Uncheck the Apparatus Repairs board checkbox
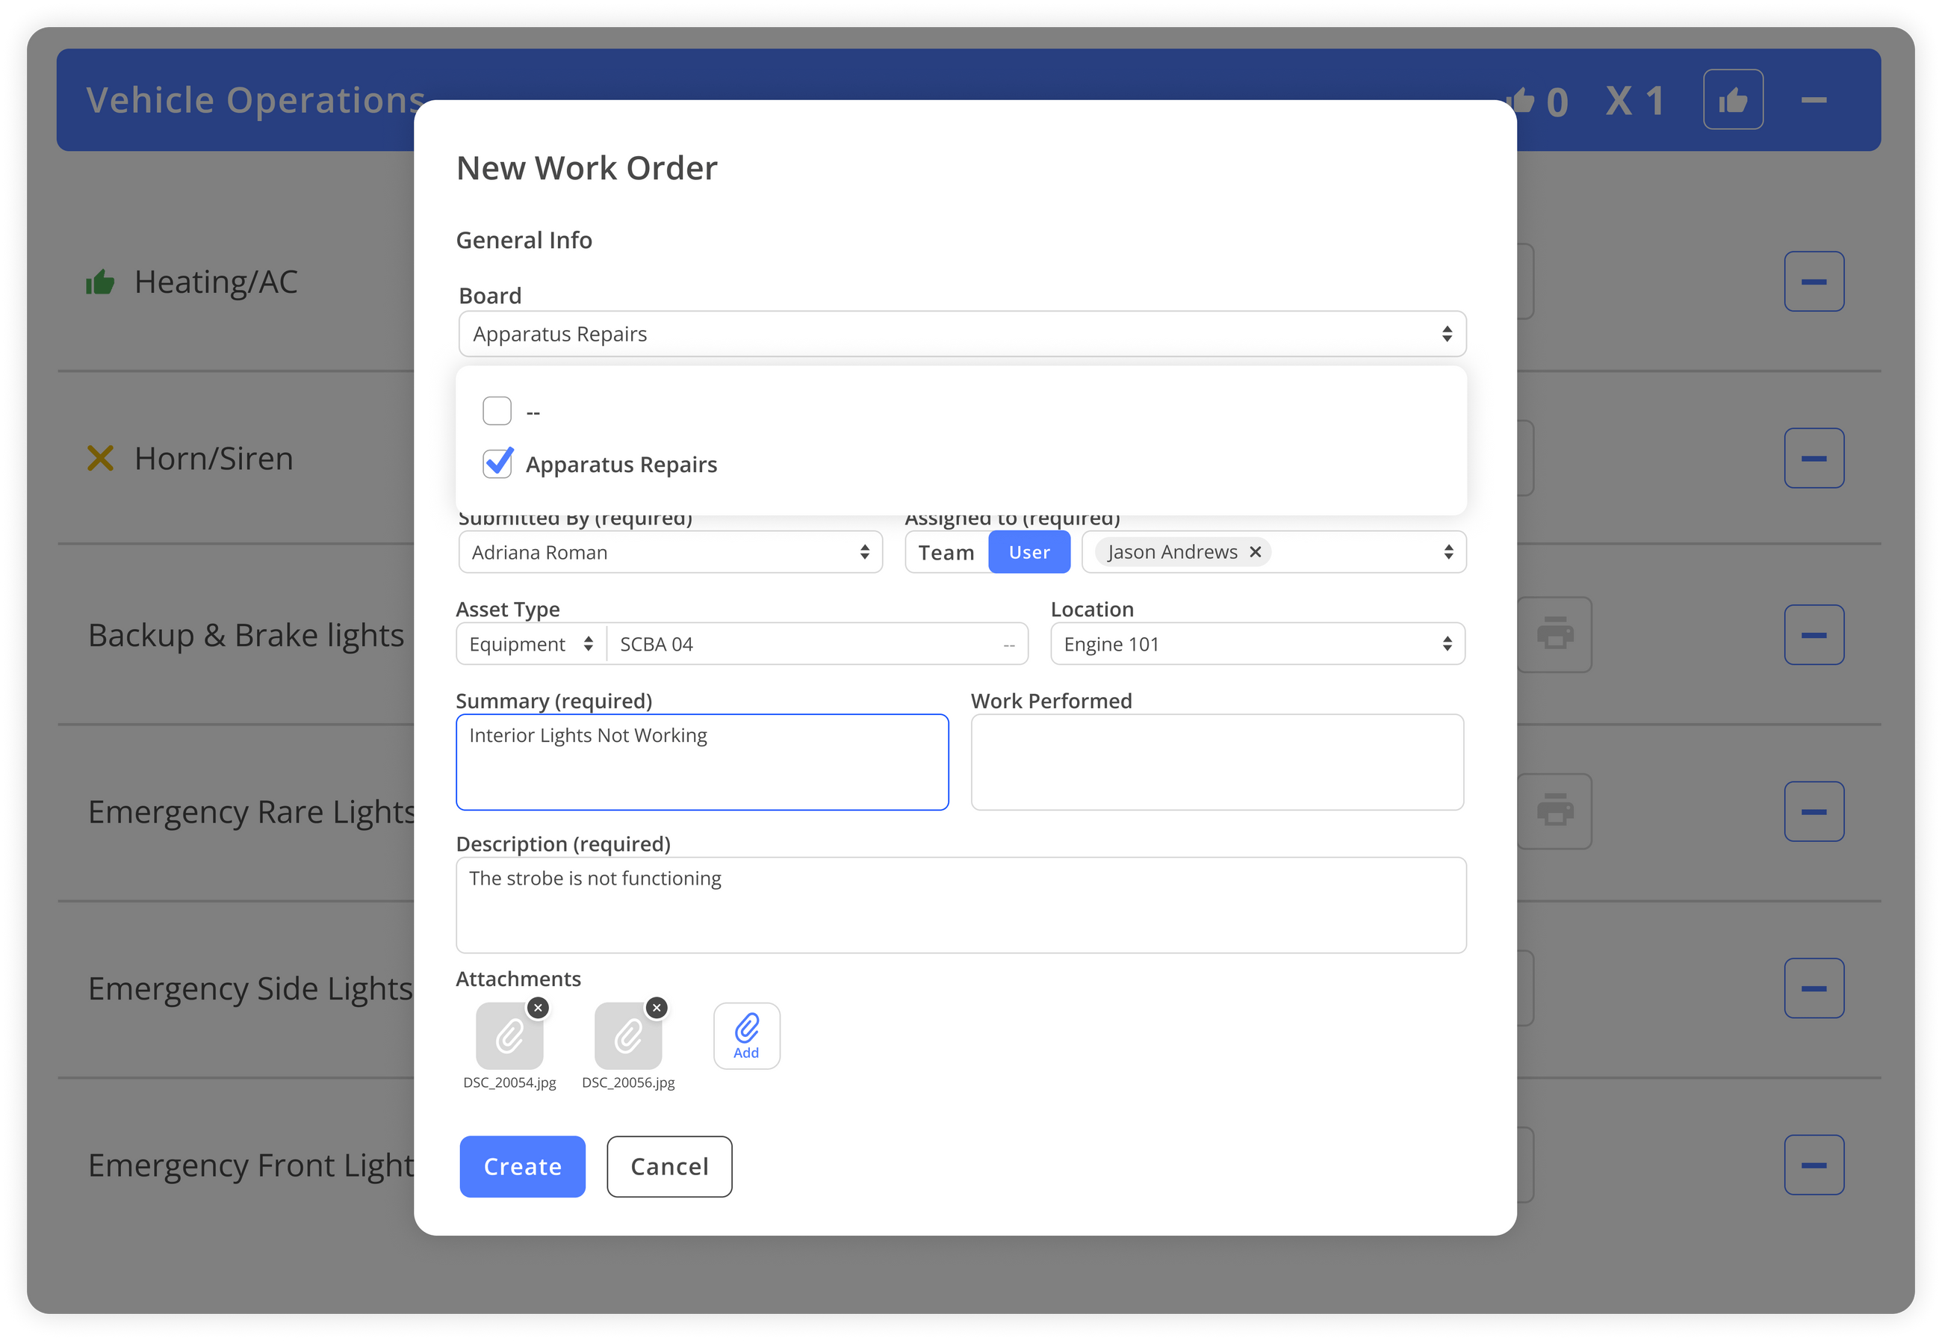The height and width of the screenshot is (1341, 1942). [x=497, y=463]
